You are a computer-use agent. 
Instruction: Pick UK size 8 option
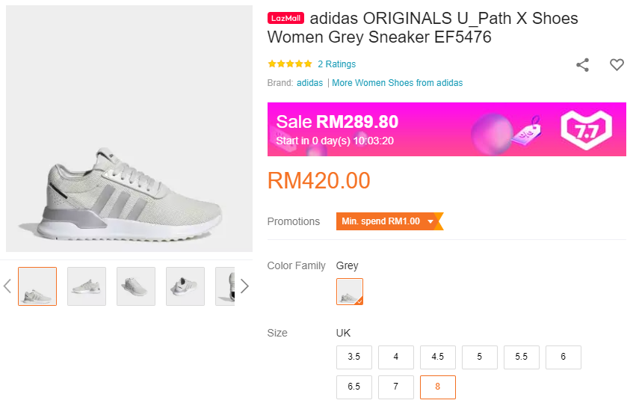tap(438, 387)
